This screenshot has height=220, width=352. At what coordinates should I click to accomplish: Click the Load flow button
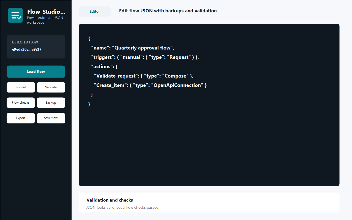(36, 71)
